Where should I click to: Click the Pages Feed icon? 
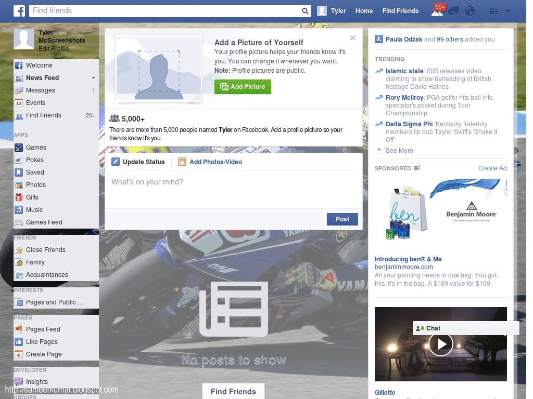click(x=19, y=329)
